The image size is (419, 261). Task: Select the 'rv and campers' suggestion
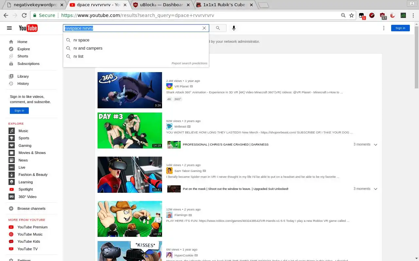tap(136, 48)
